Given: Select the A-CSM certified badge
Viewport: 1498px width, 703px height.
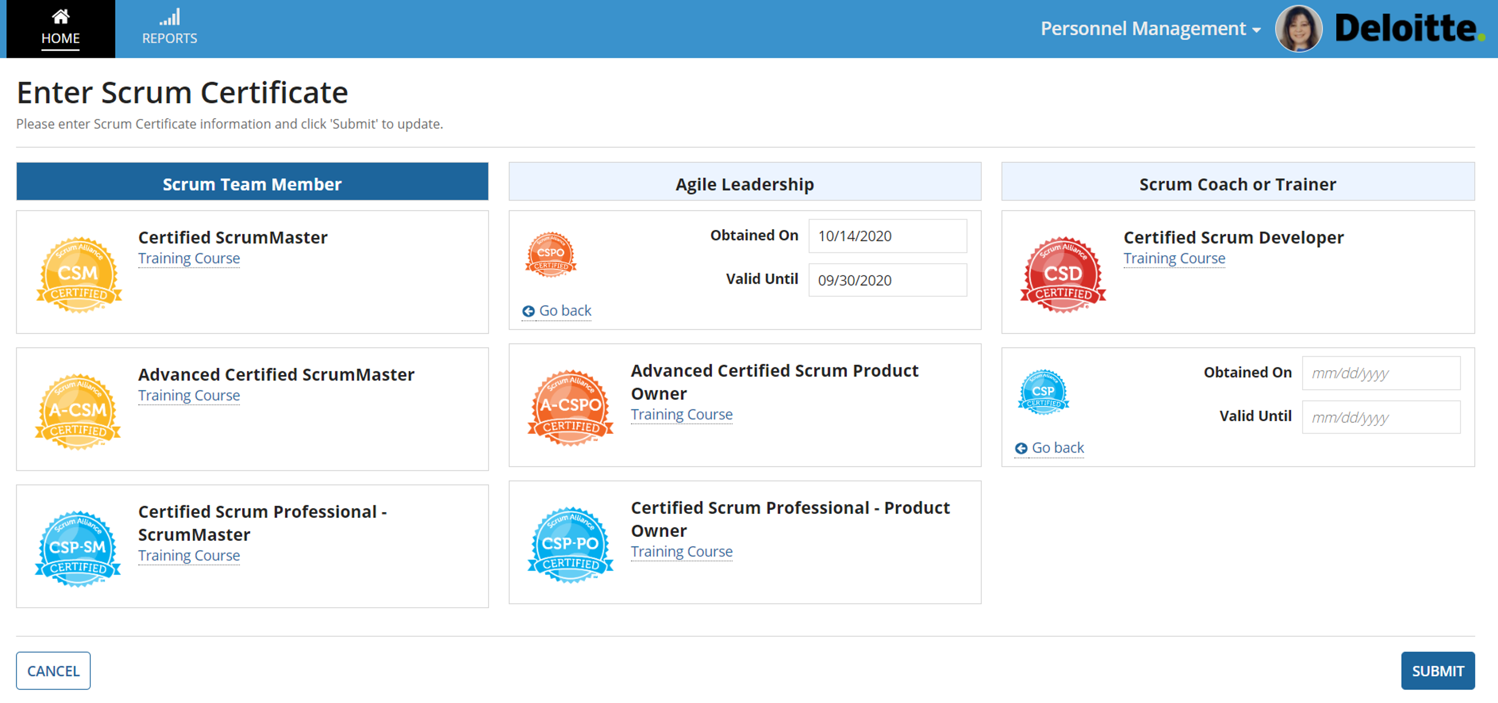Looking at the screenshot, I should [78, 412].
